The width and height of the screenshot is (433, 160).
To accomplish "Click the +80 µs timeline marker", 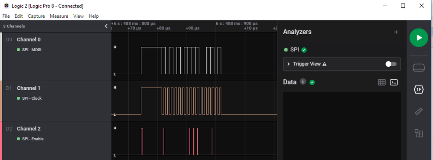I will coord(163,28).
